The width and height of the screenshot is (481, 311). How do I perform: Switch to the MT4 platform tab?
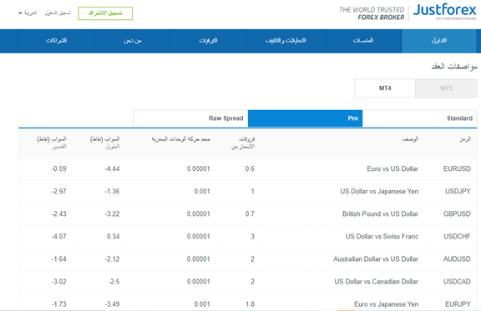(385, 88)
